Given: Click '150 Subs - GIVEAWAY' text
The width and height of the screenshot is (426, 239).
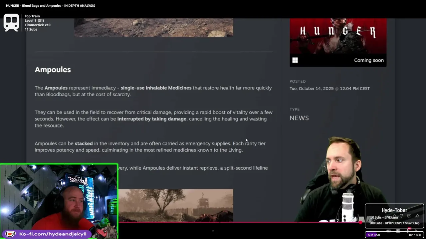Looking at the screenshot, I should 384,217.
